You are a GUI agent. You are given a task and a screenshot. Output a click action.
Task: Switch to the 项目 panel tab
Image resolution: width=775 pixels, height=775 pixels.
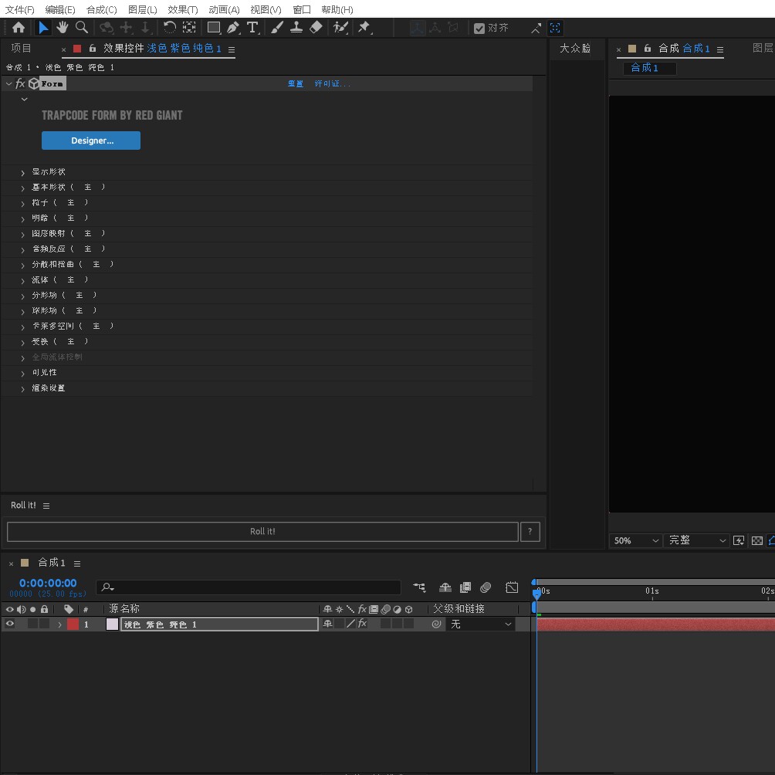click(22, 48)
